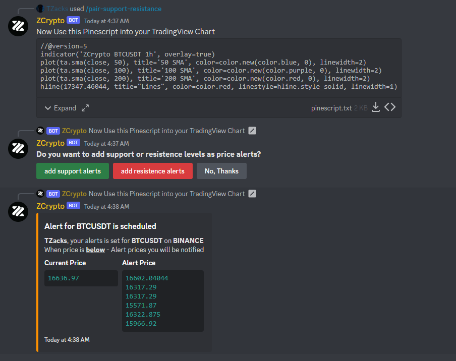The image size is (456, 361).
Task: Click TZacks small avatar in the command header
Action: 40,9
